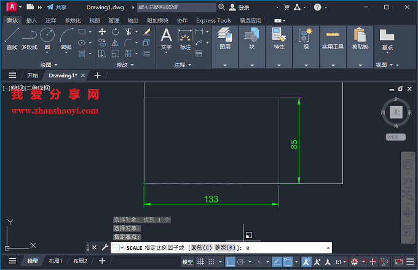Screen dimensions: 418x270
Task: Choose the Reference (参照(R)) command option
Action: click(x=225, y=248)
